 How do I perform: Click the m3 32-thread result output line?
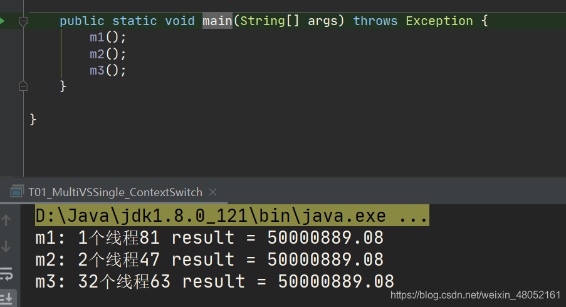[x=215, y=281]
